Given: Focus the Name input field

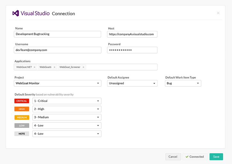Looking at the screenshot, I should pos(58,34).
